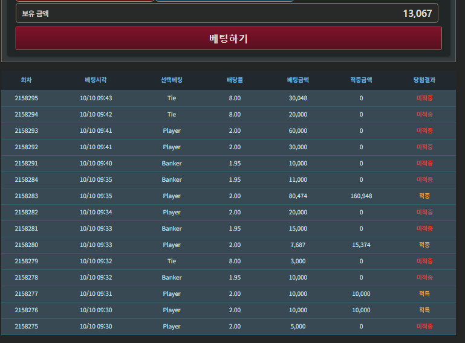Screen dimensions: 465x343
Task: Click the bet amount 30,000
Action: point(298,147)
